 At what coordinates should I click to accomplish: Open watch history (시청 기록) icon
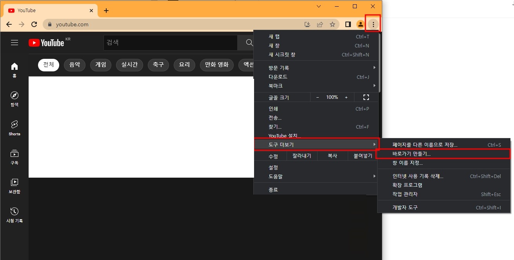click(14, 212)
